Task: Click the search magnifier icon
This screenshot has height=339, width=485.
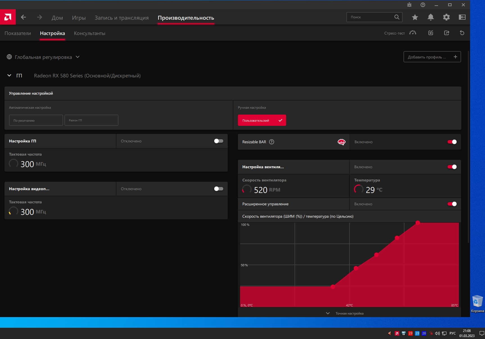Action: [397, 17]
